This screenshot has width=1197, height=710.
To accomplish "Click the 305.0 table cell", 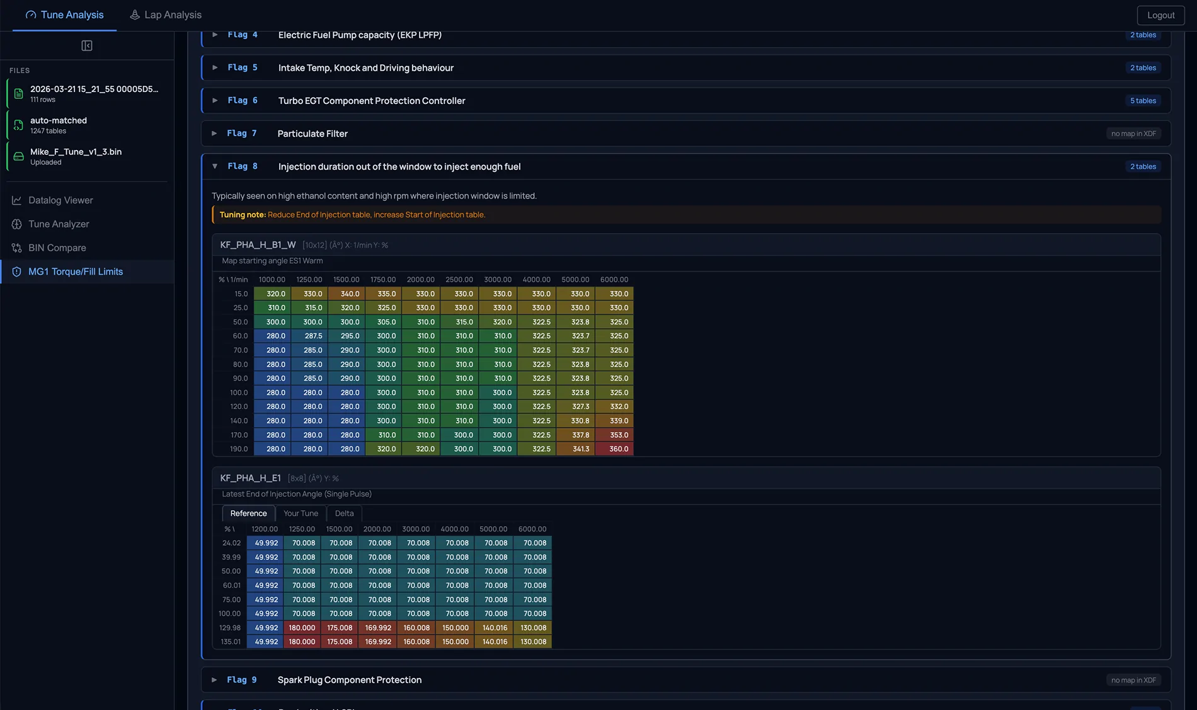I will click(382, 322).
